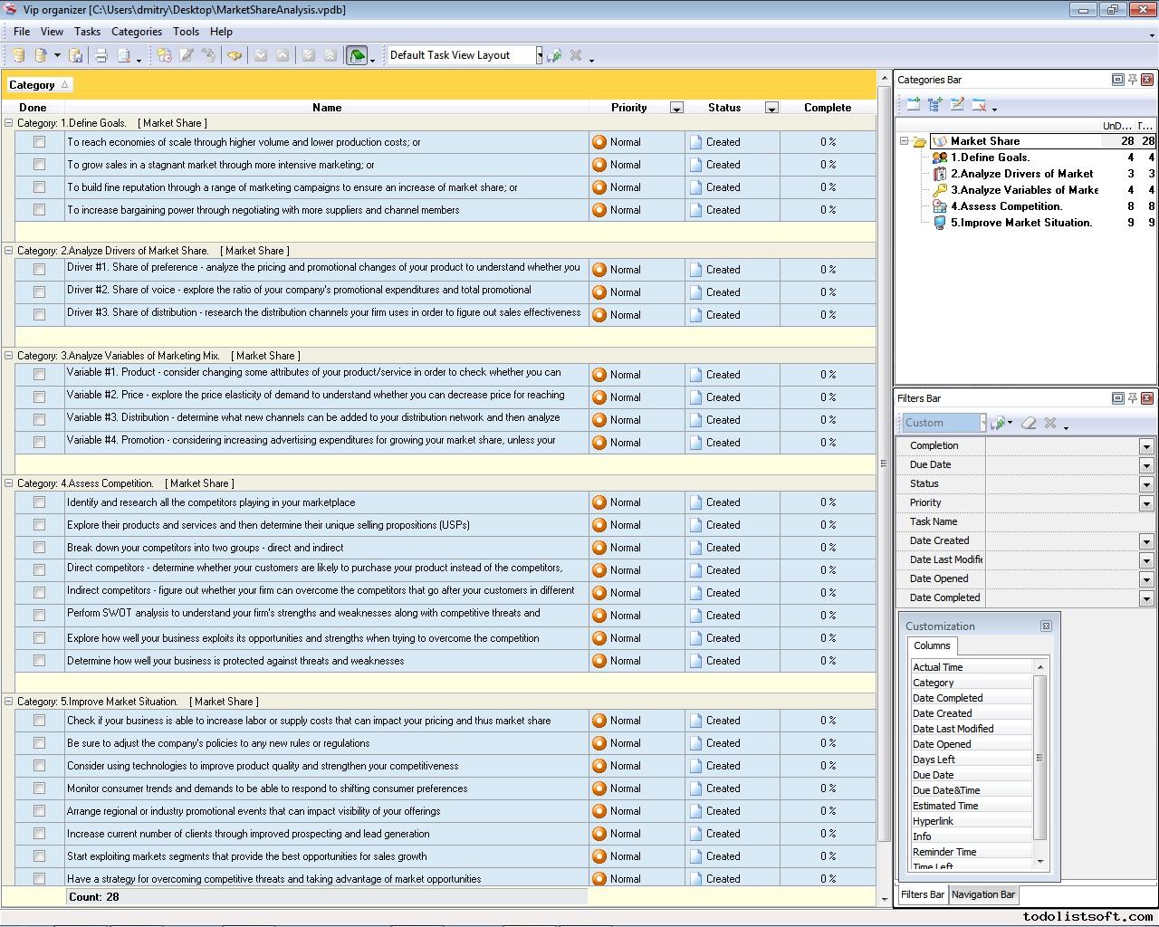
Task: Sort tasks by the Name column header
Action: pyautogui.click(x=326, y=108)
